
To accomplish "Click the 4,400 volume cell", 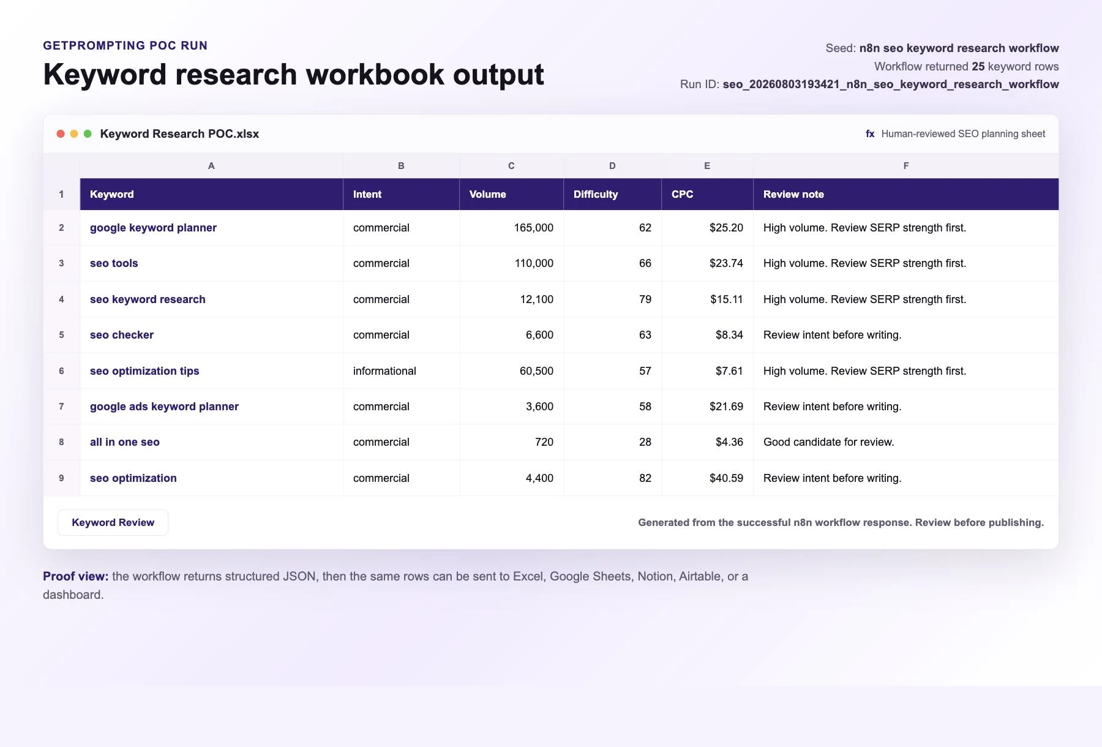I will point(511,478).
